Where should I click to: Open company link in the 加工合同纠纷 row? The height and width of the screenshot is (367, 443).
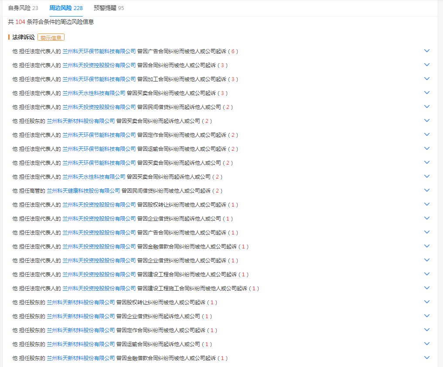(99, 79)
